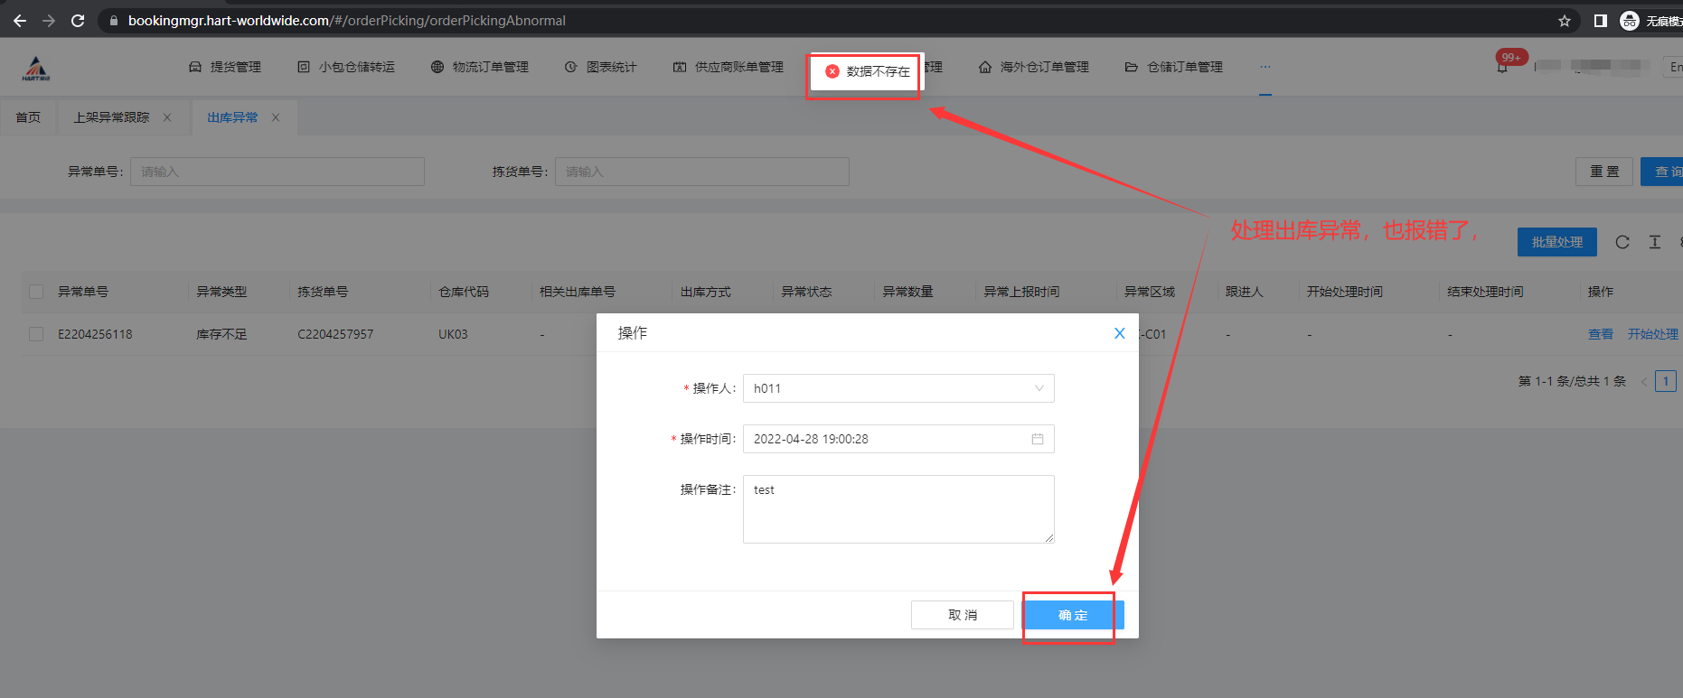
Task: Open the more menu items ellipsis
Action: tap(1265, 67)
